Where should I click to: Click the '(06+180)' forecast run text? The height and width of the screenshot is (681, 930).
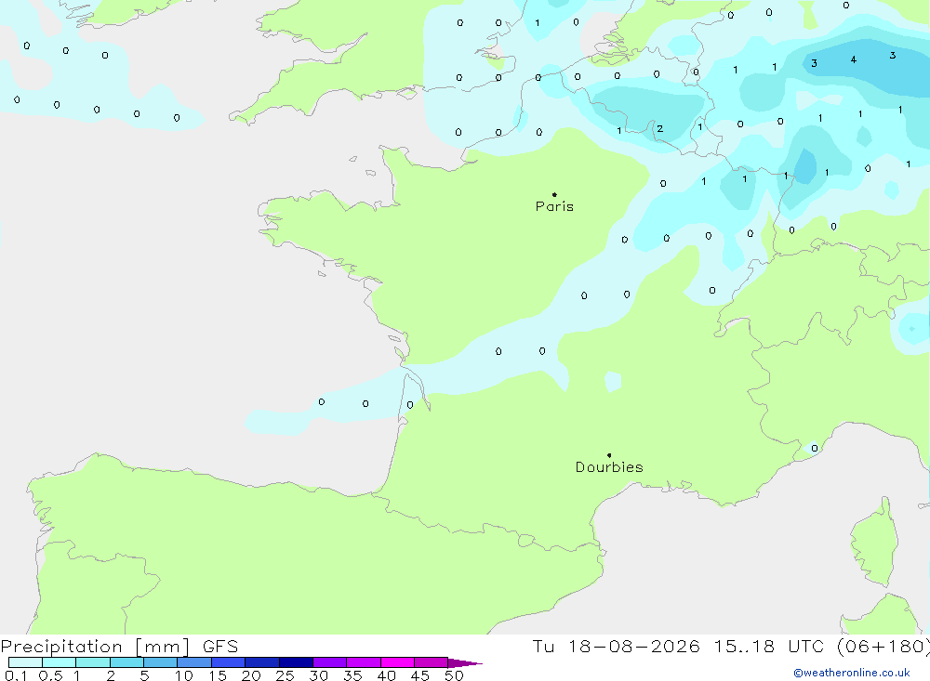[883, 646]
